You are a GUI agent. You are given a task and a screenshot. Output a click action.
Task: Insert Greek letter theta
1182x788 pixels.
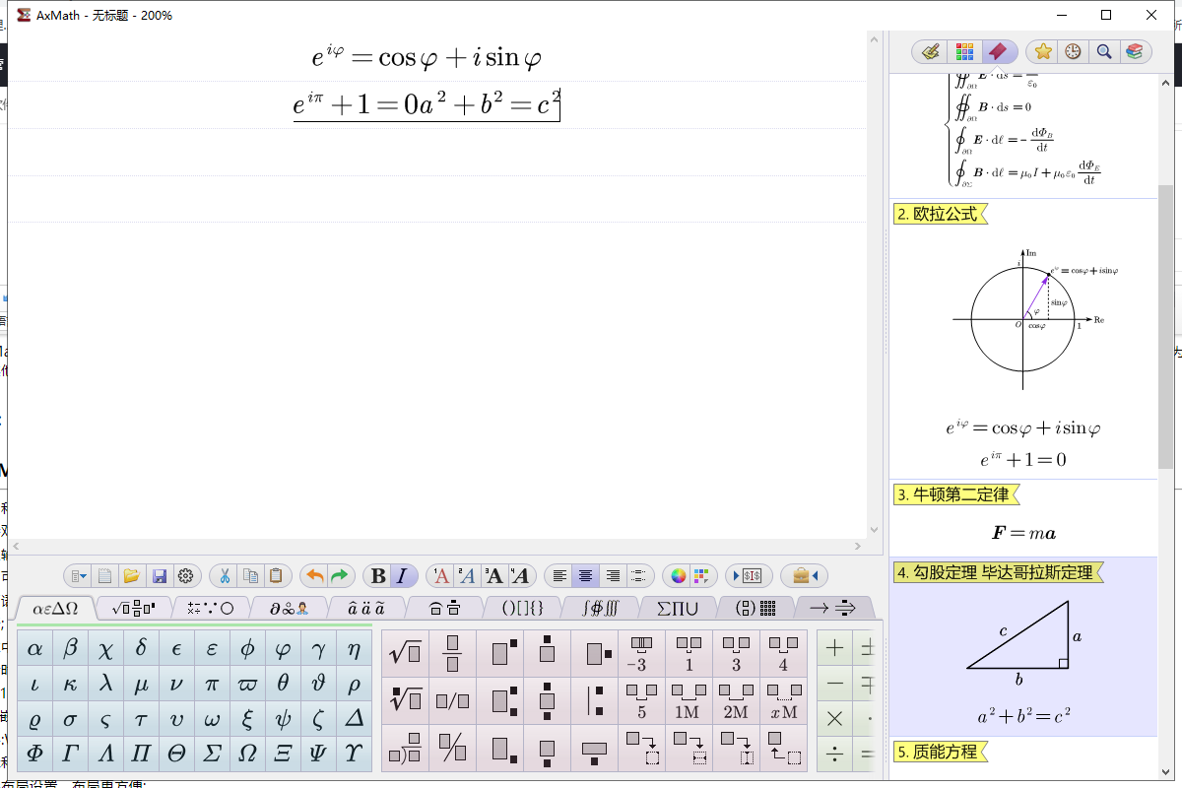[284, 685]
